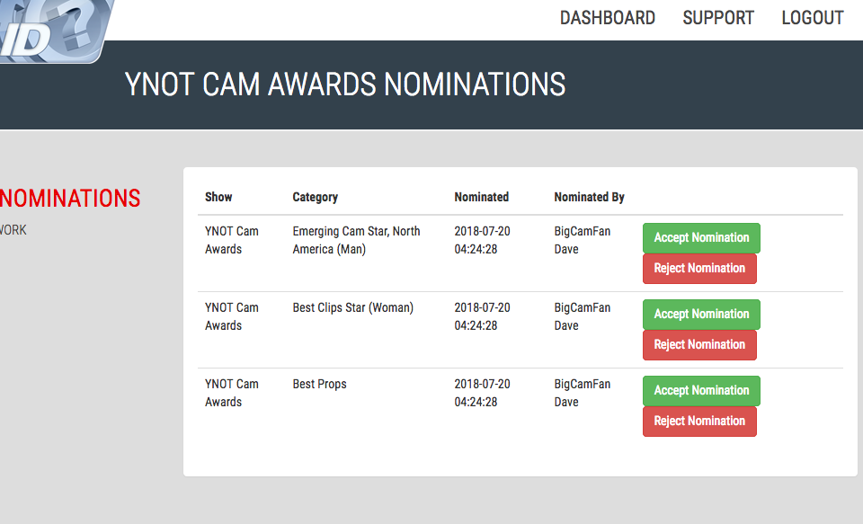Click the Nominated By column header
Screen dimensions: 863x524
click(x=589, y=197)
